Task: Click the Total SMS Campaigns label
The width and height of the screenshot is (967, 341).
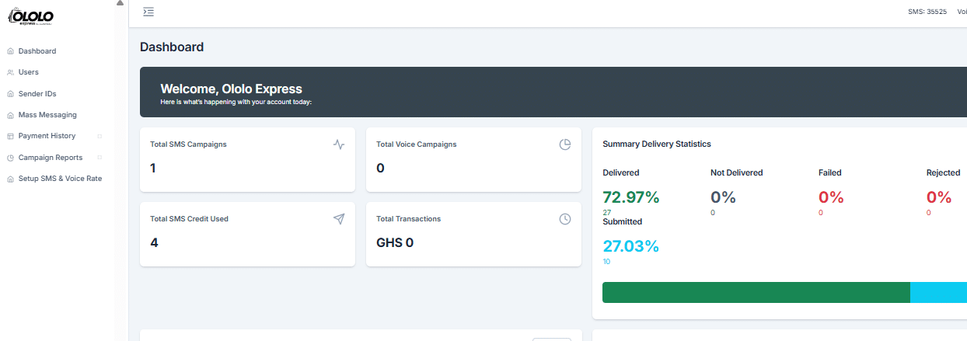Action: tap(188, 144)
